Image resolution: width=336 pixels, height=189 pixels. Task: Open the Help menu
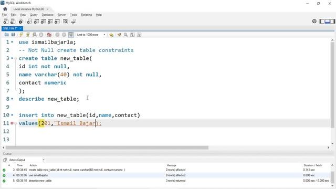coord(99,15)
